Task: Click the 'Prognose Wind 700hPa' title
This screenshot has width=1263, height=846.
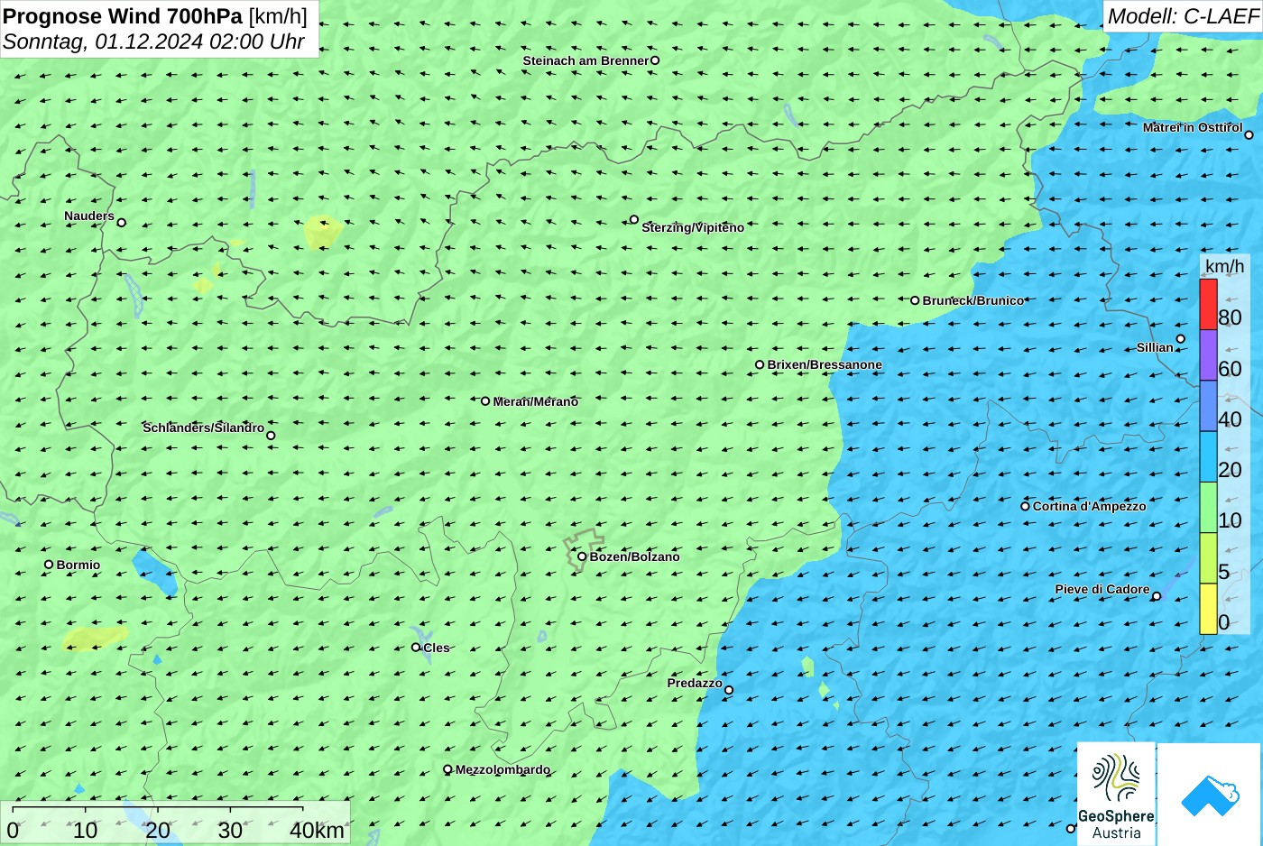Action: tap(123, 16)
